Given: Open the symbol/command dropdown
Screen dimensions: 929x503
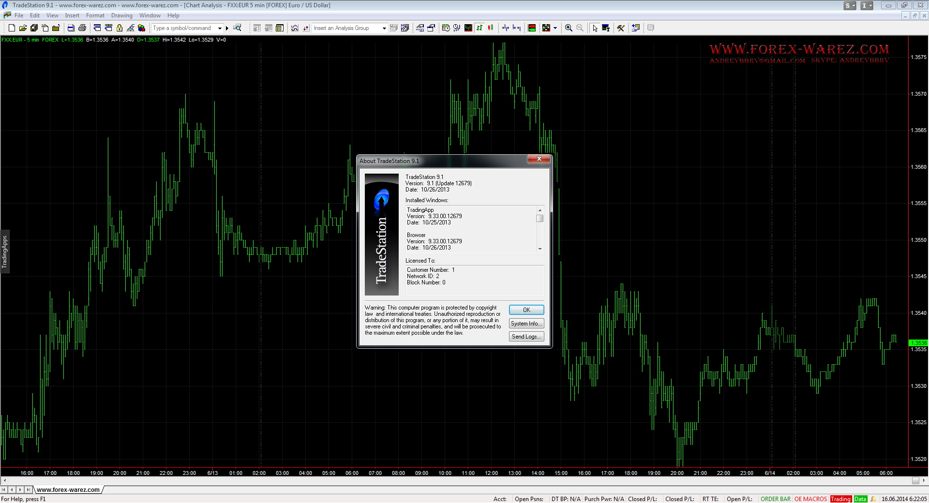Looking at the screenshot, I should tap(220, 28).
